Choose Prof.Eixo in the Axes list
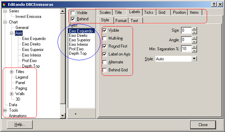Image resolution: width=225 pixels, height=132 pixels. pyautogui.click(x=81, y=49)
